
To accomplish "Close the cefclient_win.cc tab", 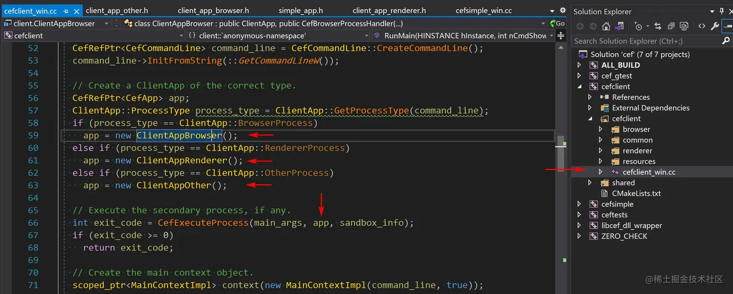I will [x=77, y=11].
